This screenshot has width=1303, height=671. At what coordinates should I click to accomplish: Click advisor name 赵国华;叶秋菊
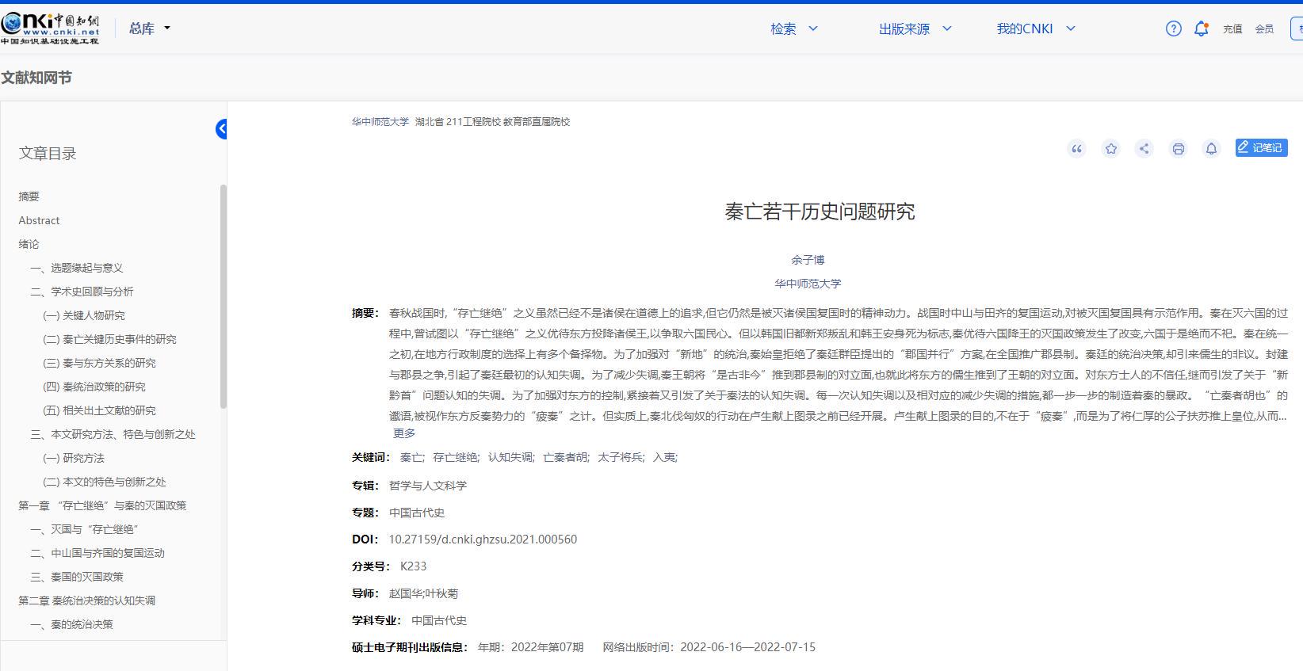coord(423,593)
